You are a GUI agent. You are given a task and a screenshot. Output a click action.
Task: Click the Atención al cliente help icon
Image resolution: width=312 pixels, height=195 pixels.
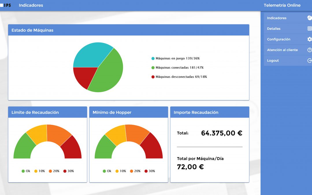tap(310, 50)
